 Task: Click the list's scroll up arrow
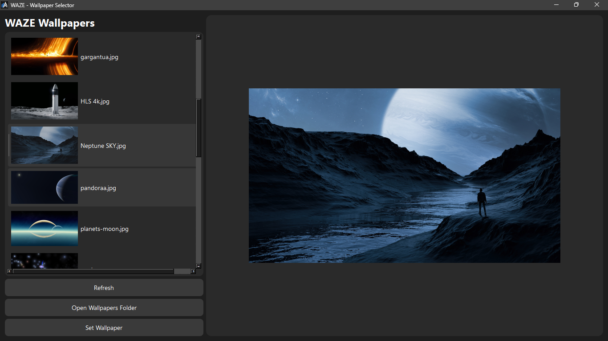coord(199,37)
